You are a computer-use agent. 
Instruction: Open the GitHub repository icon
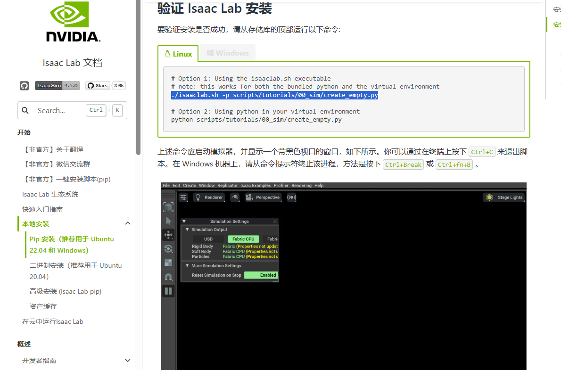click(x=25, y=86)
